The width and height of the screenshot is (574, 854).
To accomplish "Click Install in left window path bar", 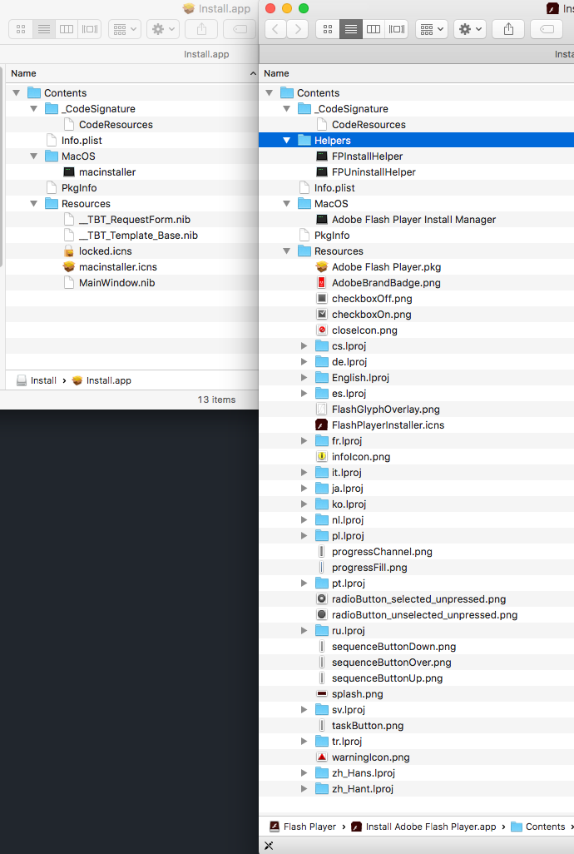I will coord(37,380).
